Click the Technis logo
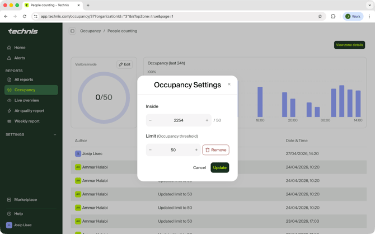 (23, 31)
